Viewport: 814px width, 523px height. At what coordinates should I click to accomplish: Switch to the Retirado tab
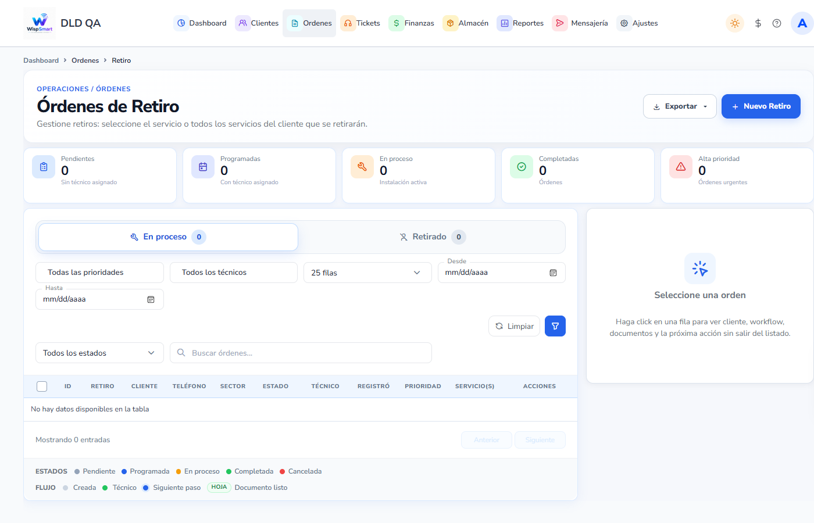coord(432,237)
